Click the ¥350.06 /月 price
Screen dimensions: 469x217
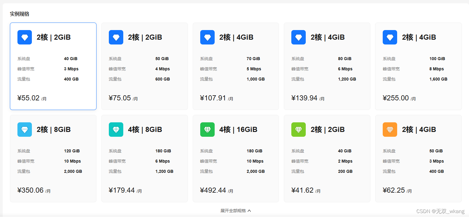tap(34, 190)
